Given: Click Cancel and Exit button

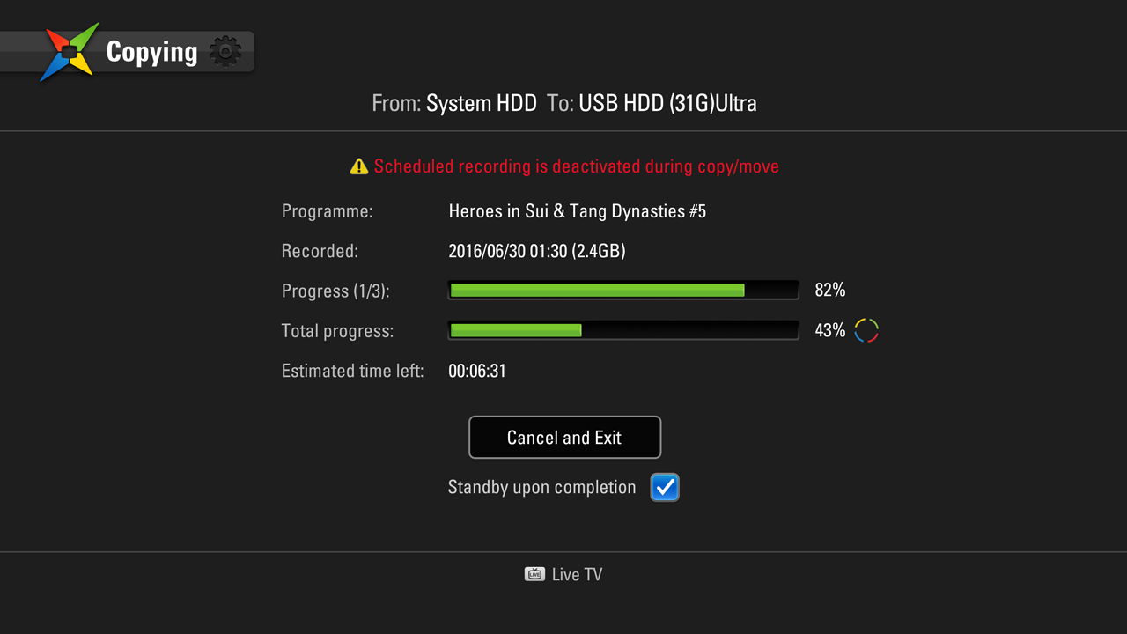Looking at the screenshot, I should (564, 438).
